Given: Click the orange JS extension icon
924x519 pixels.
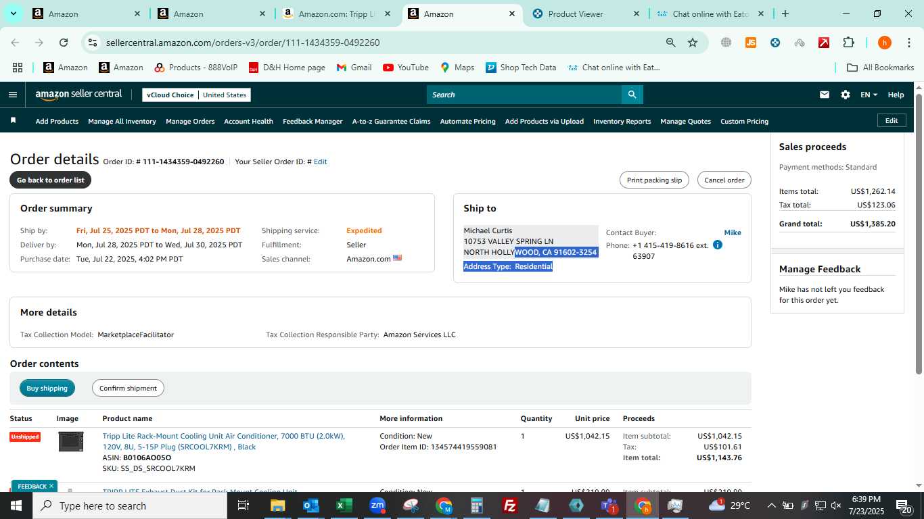Looking at the screenshot, I should point(750,43).
